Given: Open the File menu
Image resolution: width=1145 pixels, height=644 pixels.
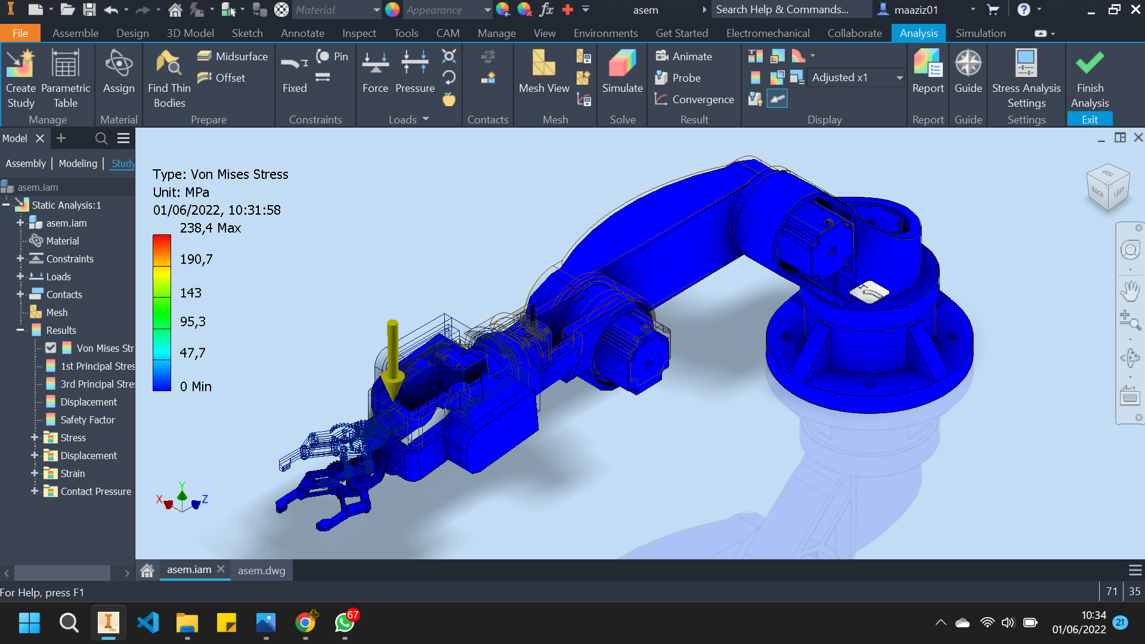Looking at the screenshot, I should click(x=20, y=33).
